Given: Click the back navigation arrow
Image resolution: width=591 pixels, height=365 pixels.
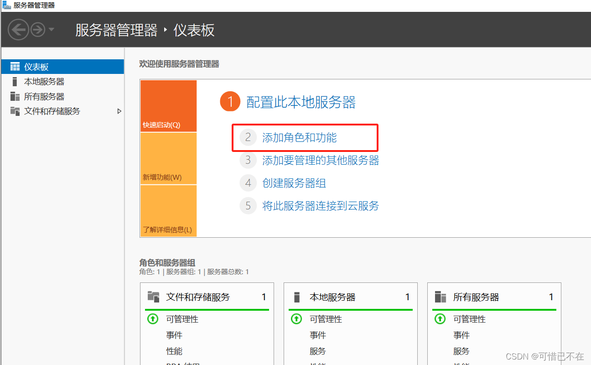Looking at the screenshot, I should [x=18, y=29].
